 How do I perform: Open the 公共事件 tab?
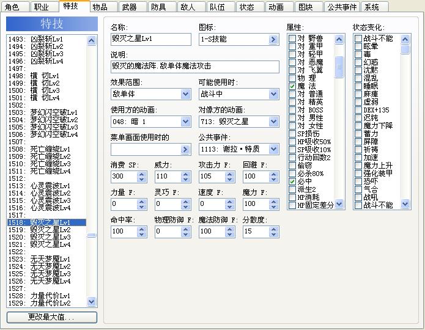(342, 7)
